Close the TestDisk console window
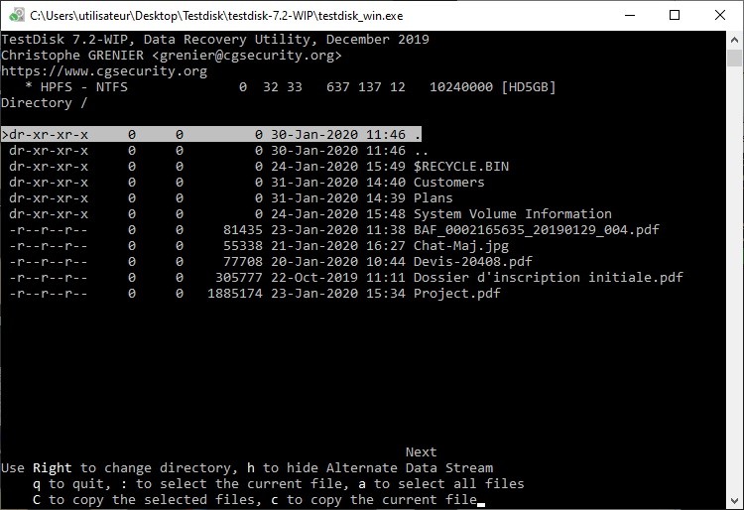 (720, 15)
